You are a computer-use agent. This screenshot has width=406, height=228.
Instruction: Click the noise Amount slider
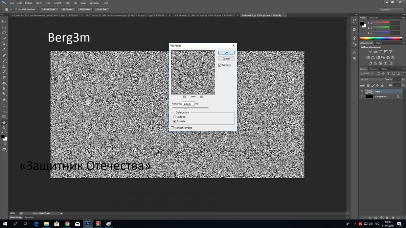pyautogui.click(x=190, y=108)
